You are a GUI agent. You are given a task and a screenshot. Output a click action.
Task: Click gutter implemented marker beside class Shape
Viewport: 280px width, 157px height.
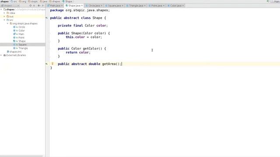[x=47, y=18]
